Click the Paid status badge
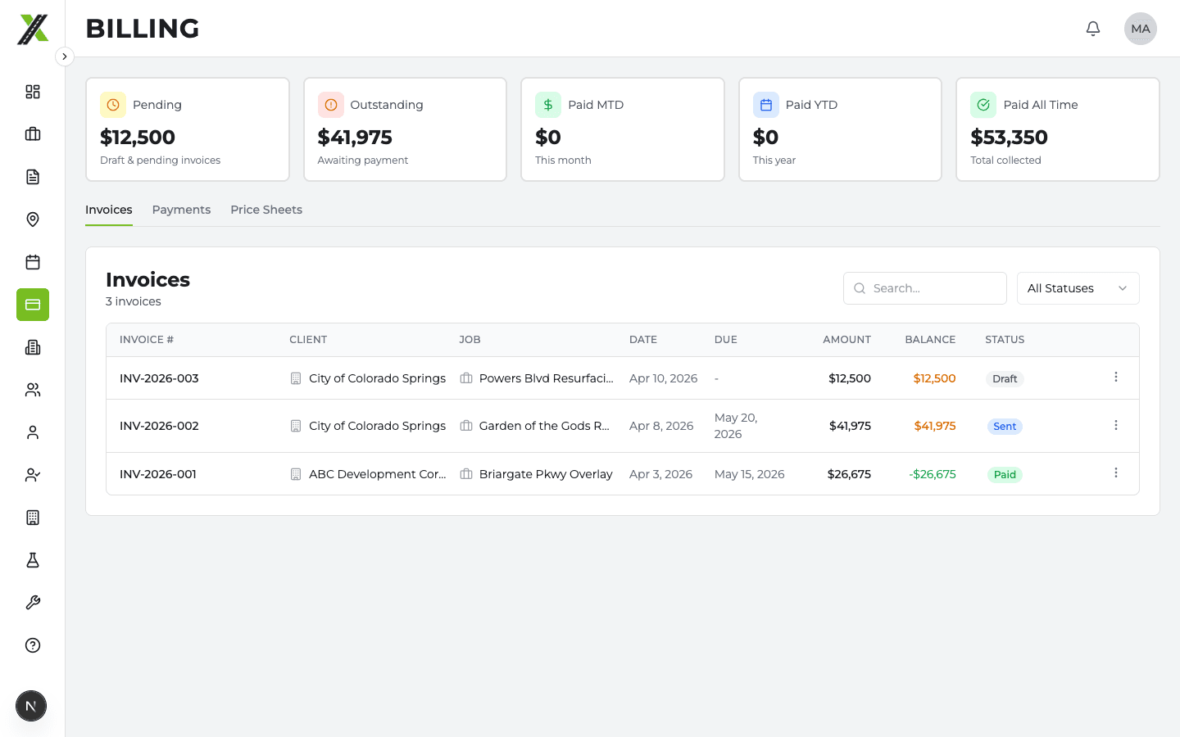This screenshot has height=737, width=1180. pos(1005,475)
